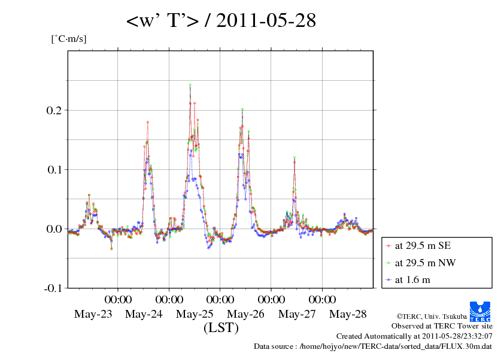Click legend entry "at 29.5 m NW"
The width and height of the screenshot is (504, 356).
pos(425,263)
